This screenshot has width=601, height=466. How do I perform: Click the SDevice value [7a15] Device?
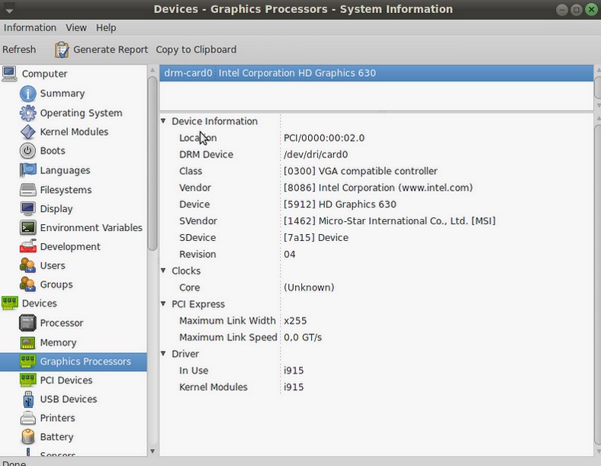[317, 238]
